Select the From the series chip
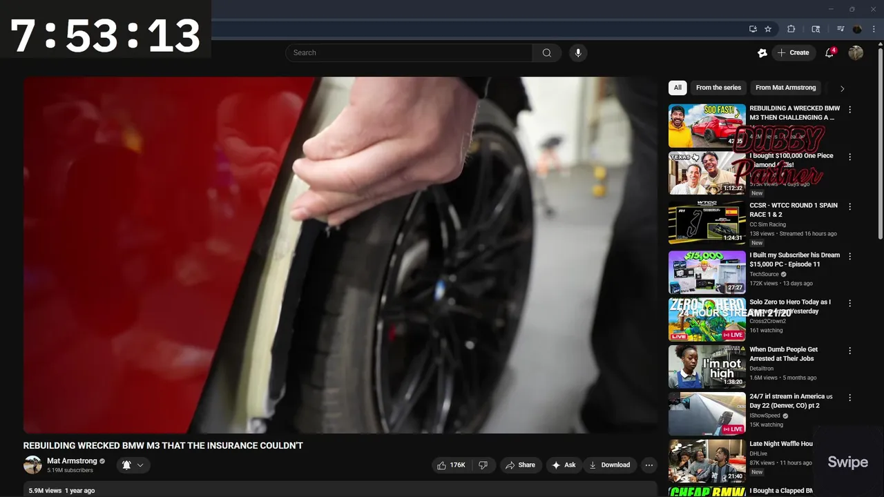Viewport: 884px width, 497px height. tap(718, 88)
